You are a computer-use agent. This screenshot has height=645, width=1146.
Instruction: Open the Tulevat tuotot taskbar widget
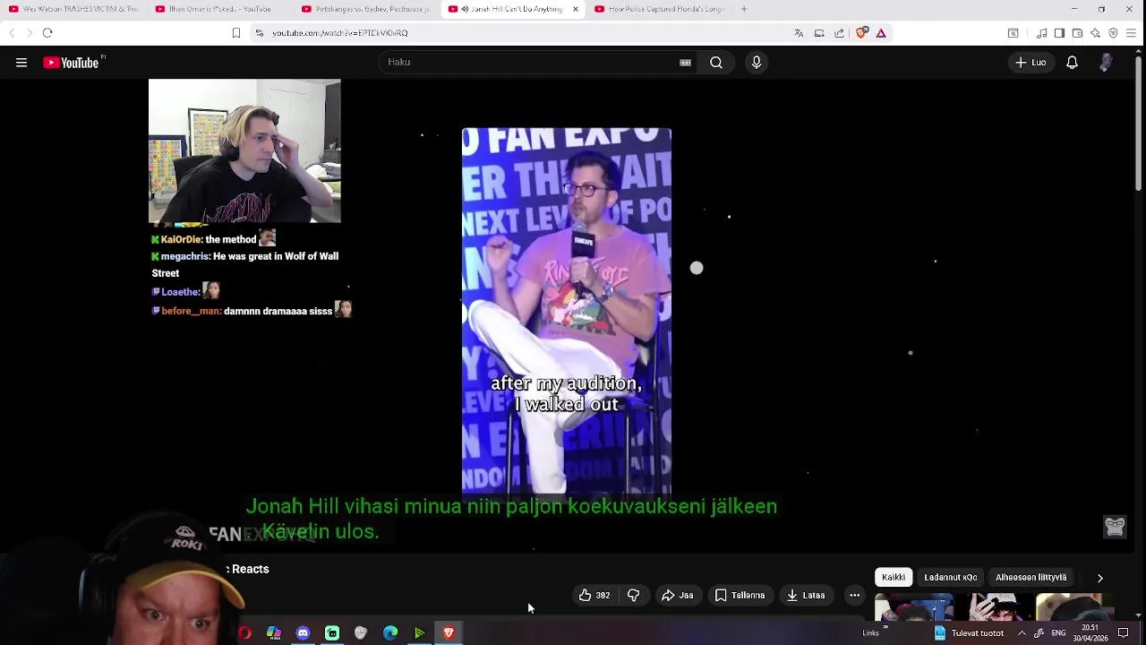tap(969, 632)
